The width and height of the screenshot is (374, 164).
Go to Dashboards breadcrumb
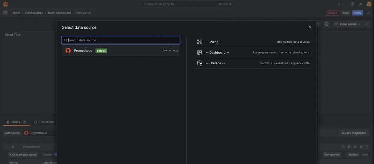coord(34,13)
